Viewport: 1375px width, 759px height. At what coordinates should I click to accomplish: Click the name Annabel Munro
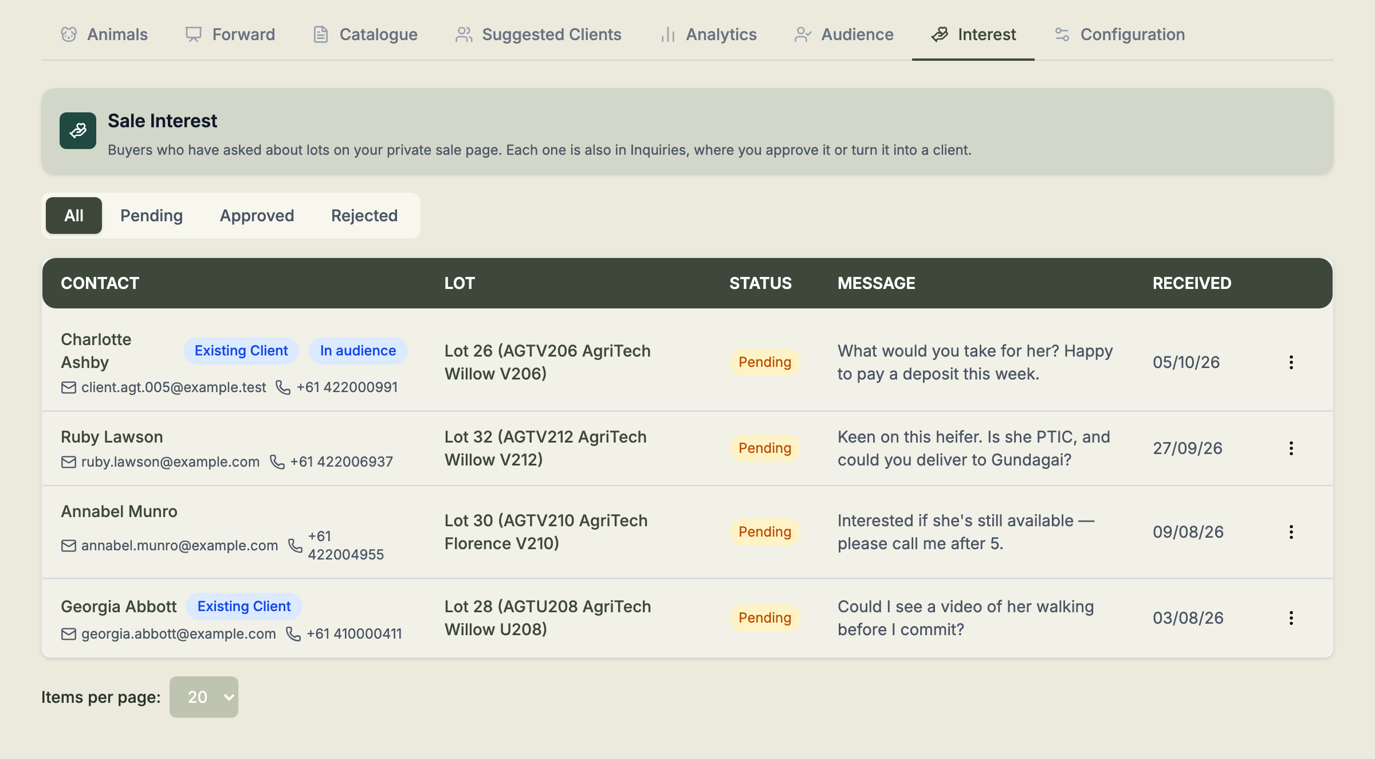click(x=119, y=511)
